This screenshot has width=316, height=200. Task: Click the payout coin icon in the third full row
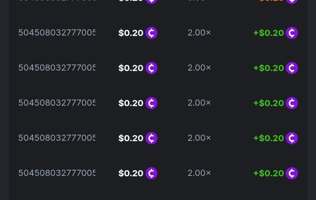pyautogui.click(x=292, y=103)
